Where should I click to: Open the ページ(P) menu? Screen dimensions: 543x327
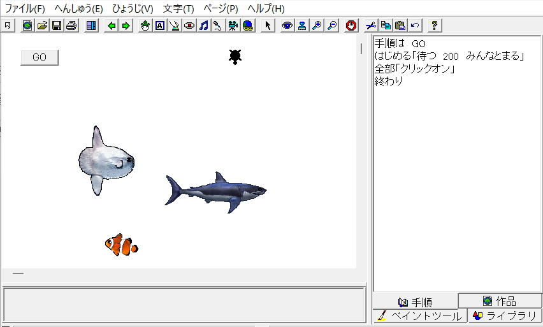(221, 8)
